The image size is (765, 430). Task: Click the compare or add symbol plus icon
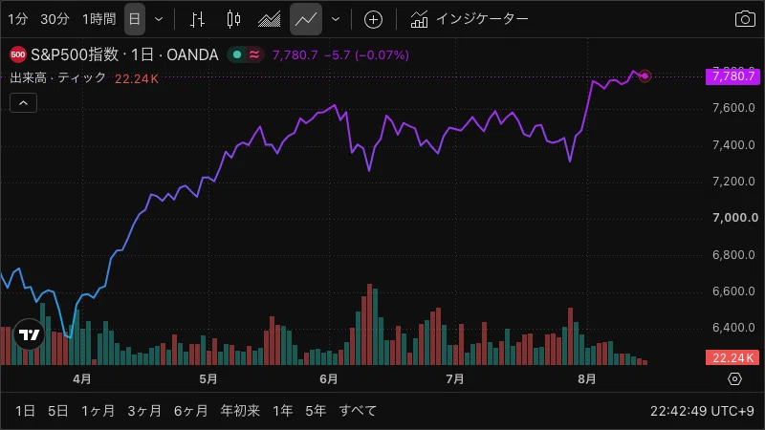pos(373,19)
